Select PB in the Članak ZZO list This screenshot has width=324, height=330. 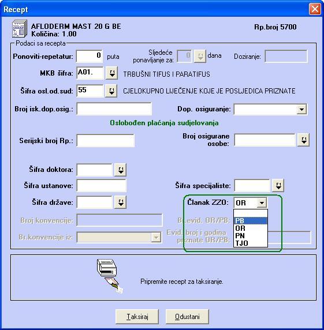(251, 221)
